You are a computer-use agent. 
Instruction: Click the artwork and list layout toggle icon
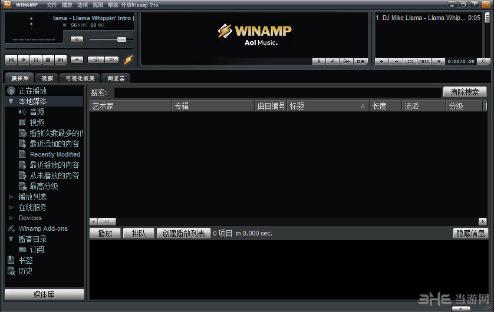point(360,61)
